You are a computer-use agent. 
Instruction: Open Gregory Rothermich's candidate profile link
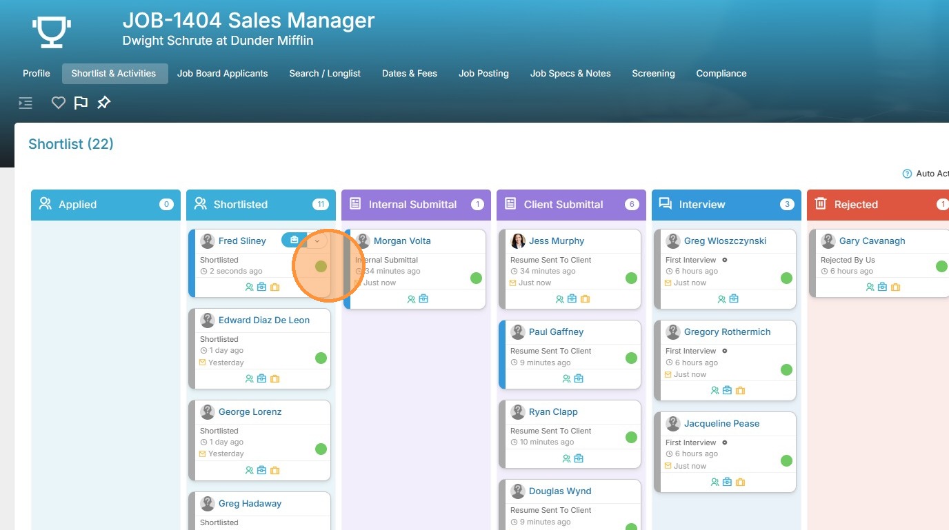(727, 332)
